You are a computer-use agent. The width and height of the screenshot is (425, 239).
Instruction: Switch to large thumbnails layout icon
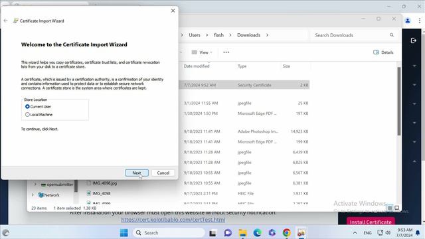[x=397, y=208]
